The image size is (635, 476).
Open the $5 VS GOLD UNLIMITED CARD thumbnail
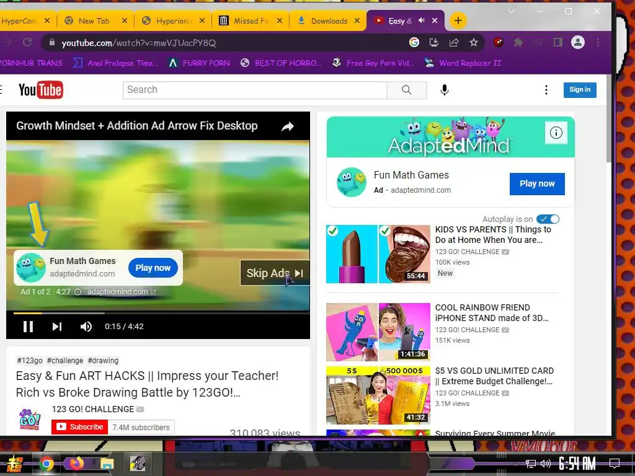pyautogui.click(x=378, y=395)
